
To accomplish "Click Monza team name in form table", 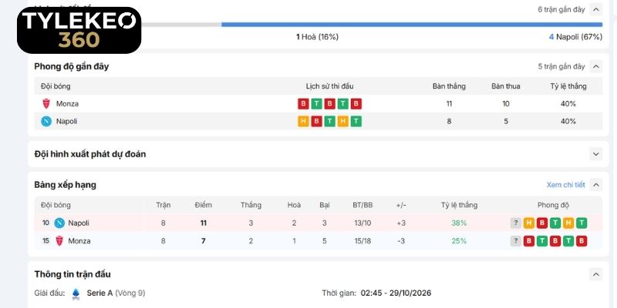I will pos(67,104).
